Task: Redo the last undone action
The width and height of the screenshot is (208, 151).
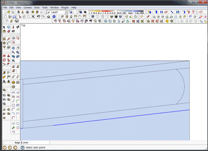Action: 43,16
